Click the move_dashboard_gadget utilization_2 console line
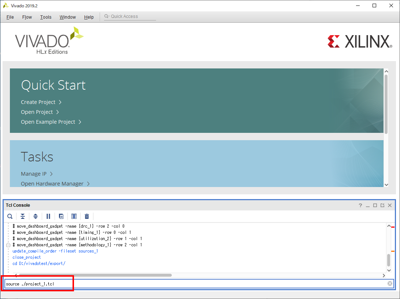This screenshot has width=400, height=299. (x=77, y=239)
